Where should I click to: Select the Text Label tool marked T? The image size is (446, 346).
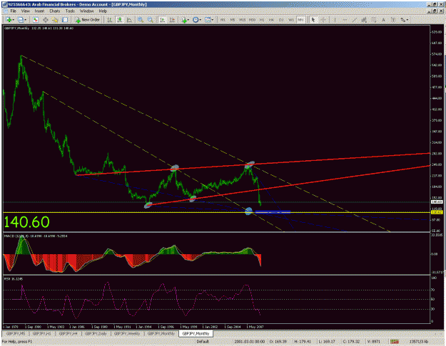click(393, 20)
